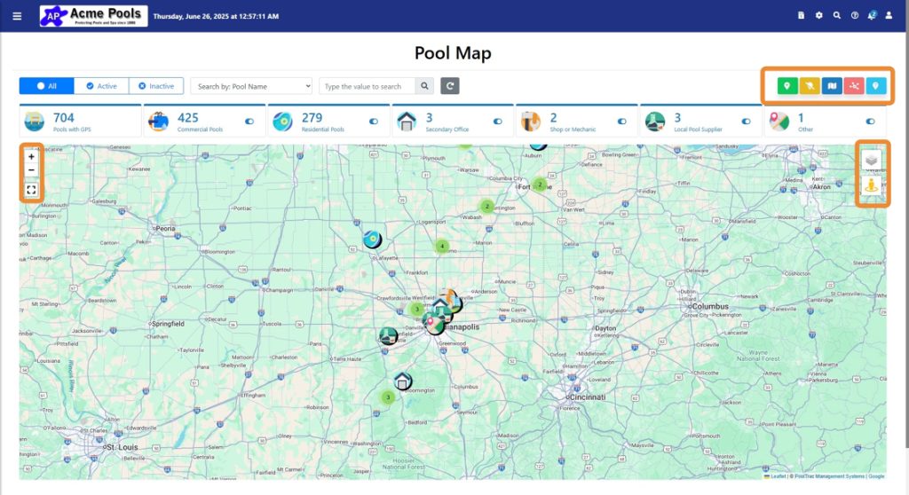Open the map layers control

pyautogui.click(x=872, y=160)
